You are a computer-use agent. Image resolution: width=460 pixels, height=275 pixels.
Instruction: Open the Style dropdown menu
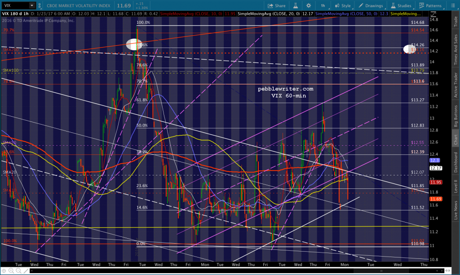343,5
